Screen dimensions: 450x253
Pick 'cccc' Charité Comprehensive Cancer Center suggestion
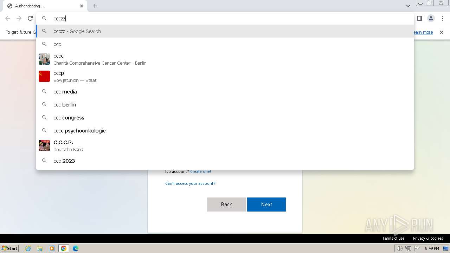point(225,59)
